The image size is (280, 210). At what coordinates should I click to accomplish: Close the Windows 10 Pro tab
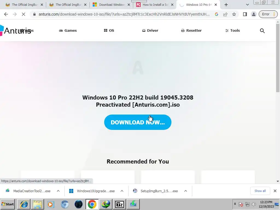[216, 5]
